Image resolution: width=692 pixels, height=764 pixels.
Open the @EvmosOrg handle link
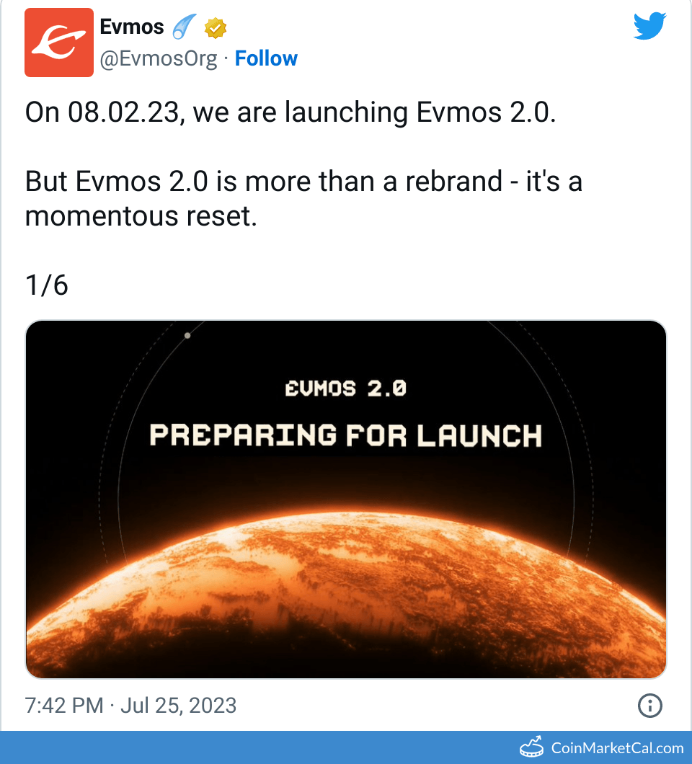pyautogui.click(x=158, y=58)
